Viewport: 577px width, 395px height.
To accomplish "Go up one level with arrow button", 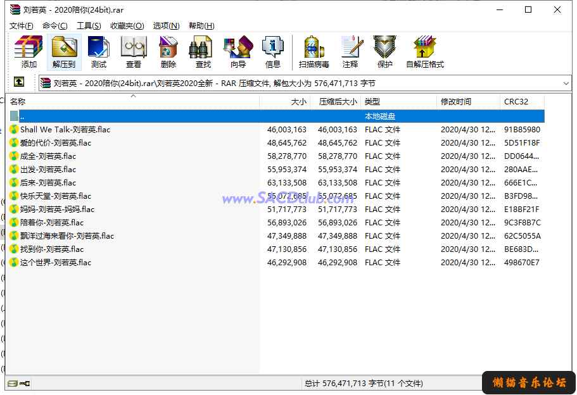I will tap(19, 82).
